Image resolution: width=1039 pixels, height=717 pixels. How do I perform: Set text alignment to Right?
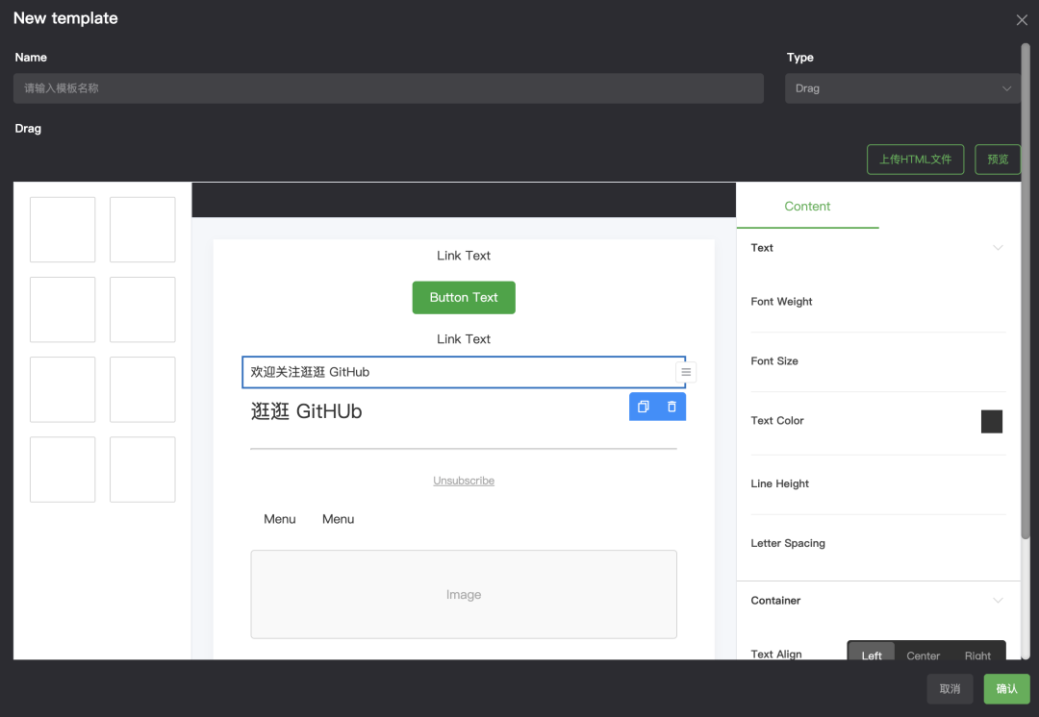[977, 655]
